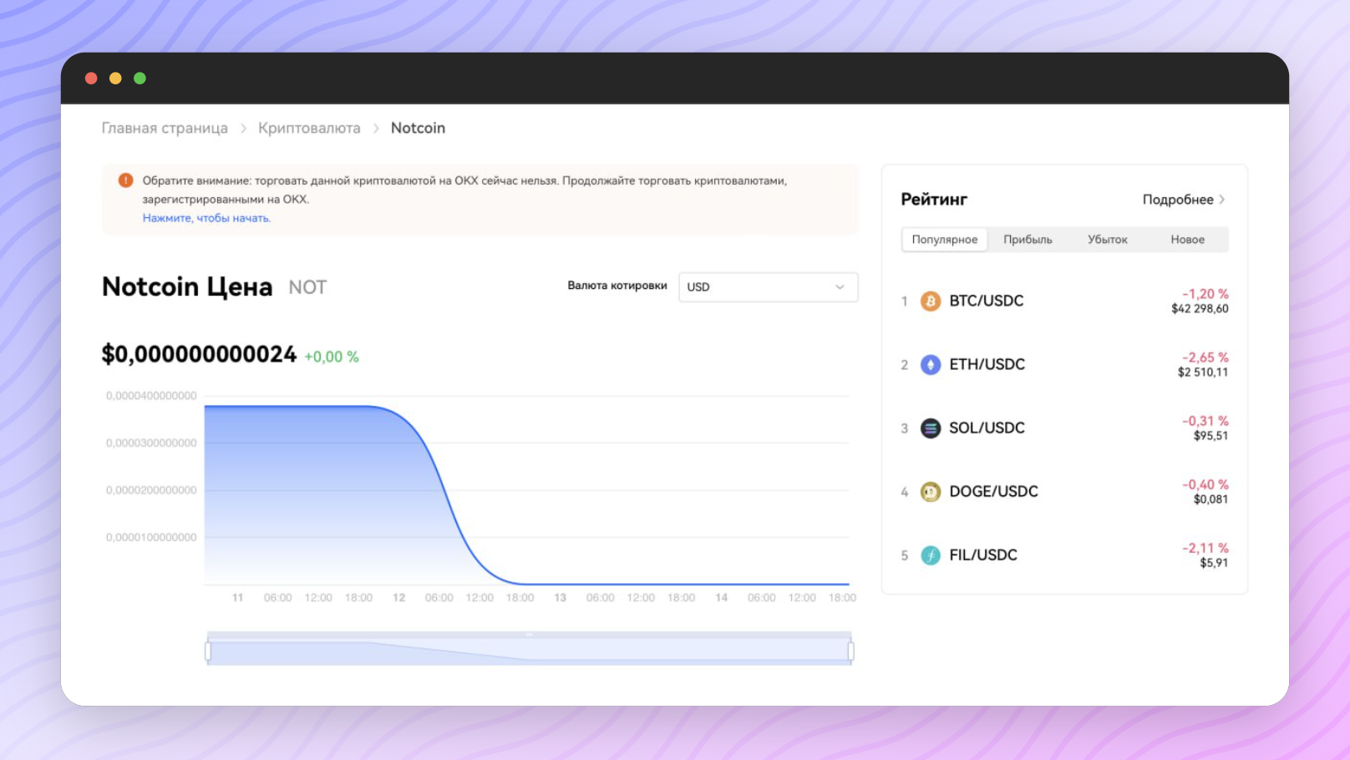Viewport: 1350px width, 760px height.
Task: Click right handle of chart range slider
Action: pos(850,651)
